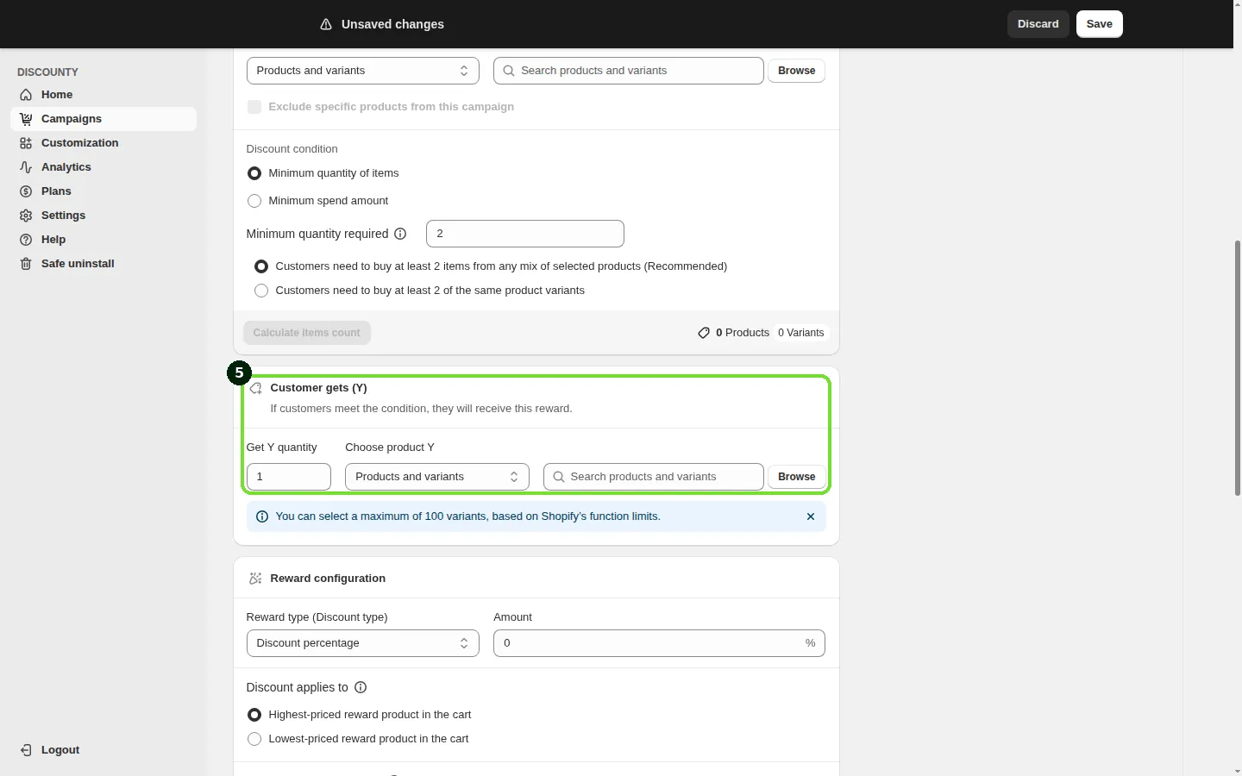Click the Logout arrow icon

26,750
